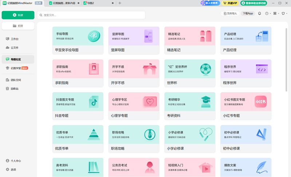Click the plus icon to add tab
The height and width of the screenshot is (177, 291).
pyautogui.click(x=120, y=3)
